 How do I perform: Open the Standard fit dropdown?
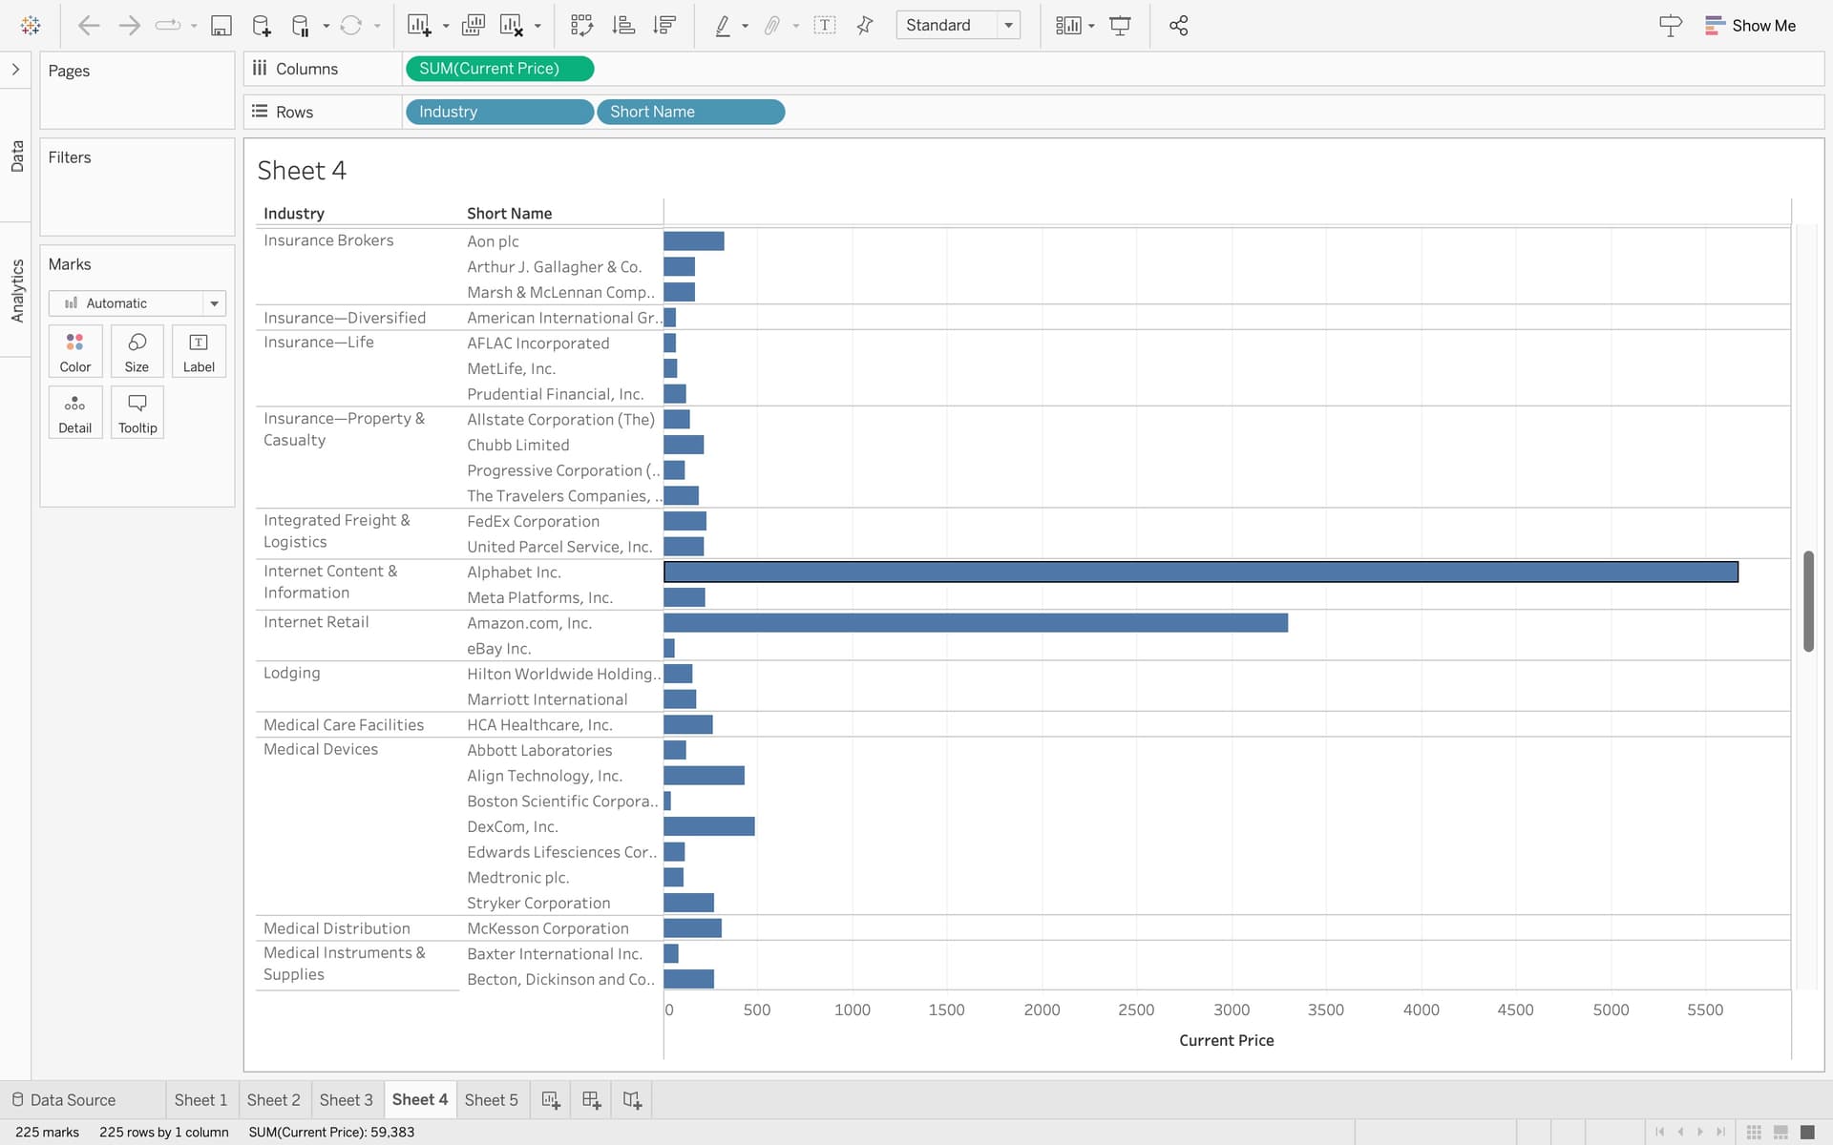(x=958, y=26)
